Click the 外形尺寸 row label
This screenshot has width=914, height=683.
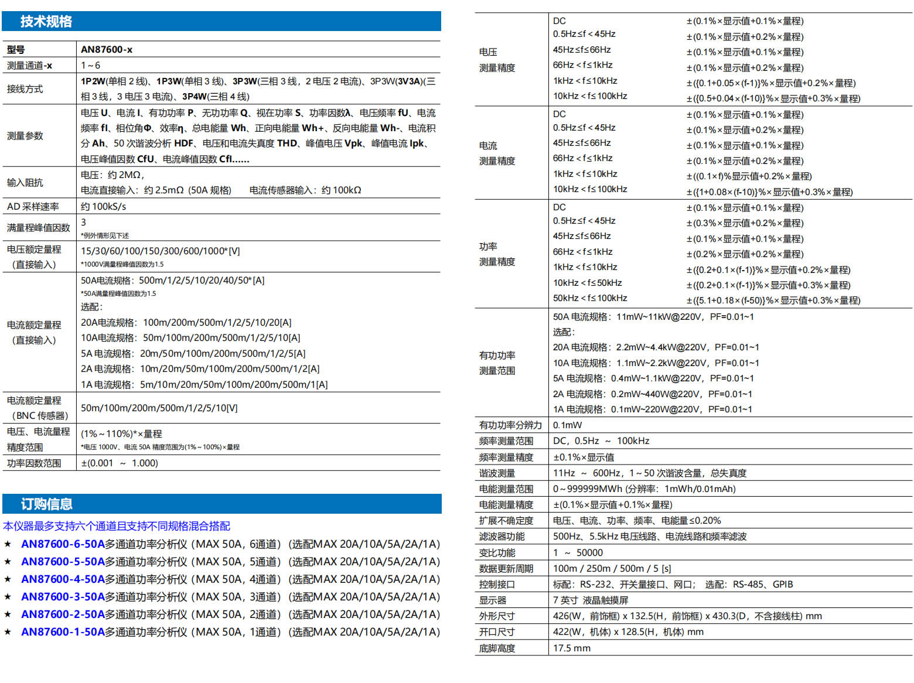pos(497,616)
